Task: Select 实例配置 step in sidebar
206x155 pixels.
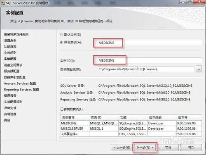Action: [x=10, y=59]
